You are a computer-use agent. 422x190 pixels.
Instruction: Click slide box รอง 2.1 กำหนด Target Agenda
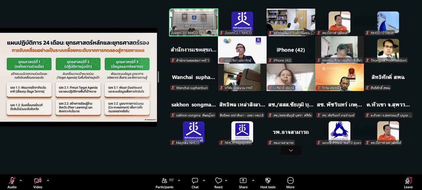(78, 90)
